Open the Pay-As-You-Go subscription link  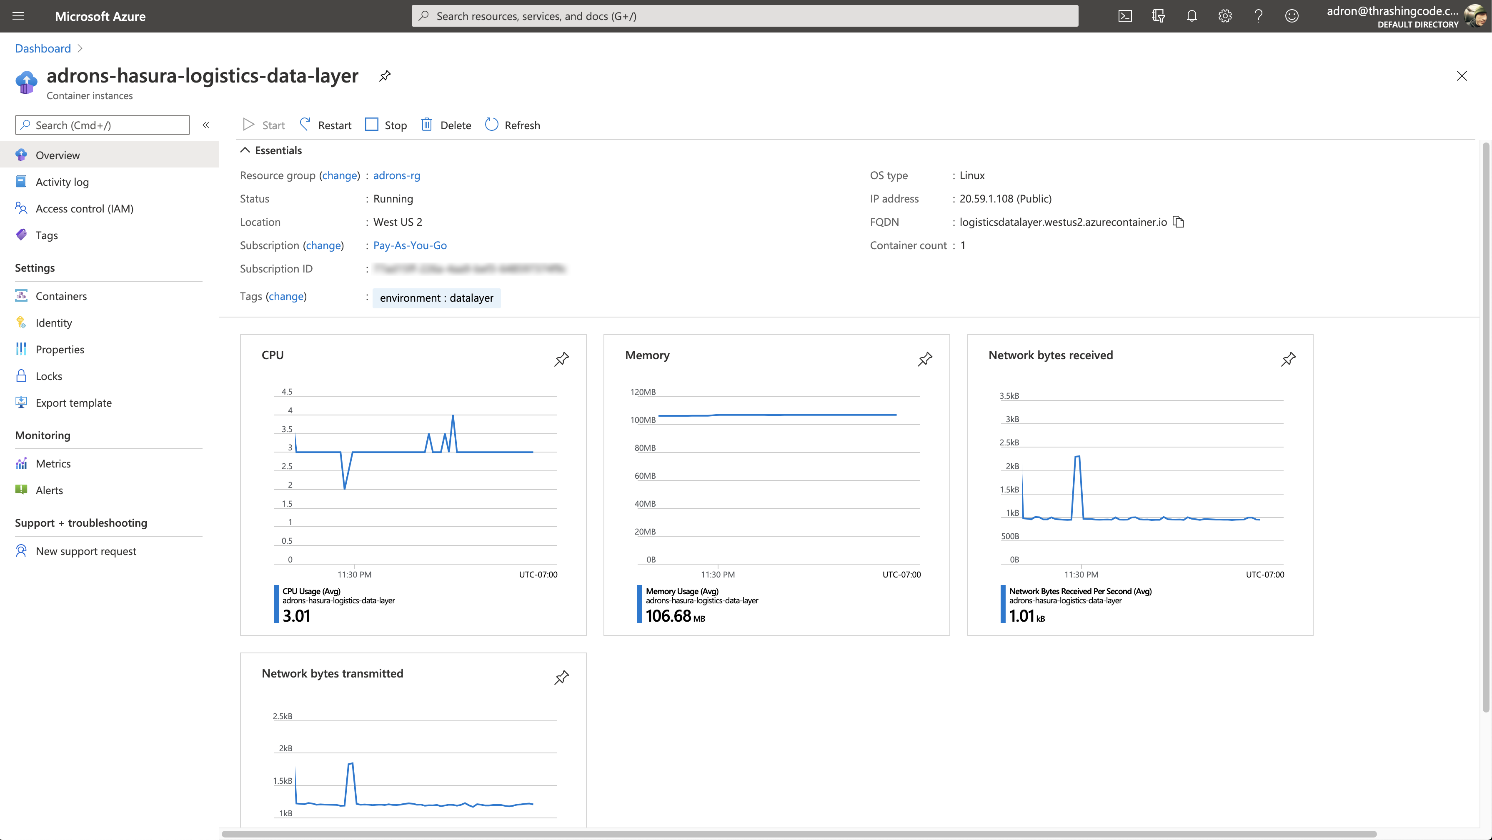[x=410, y=245]
